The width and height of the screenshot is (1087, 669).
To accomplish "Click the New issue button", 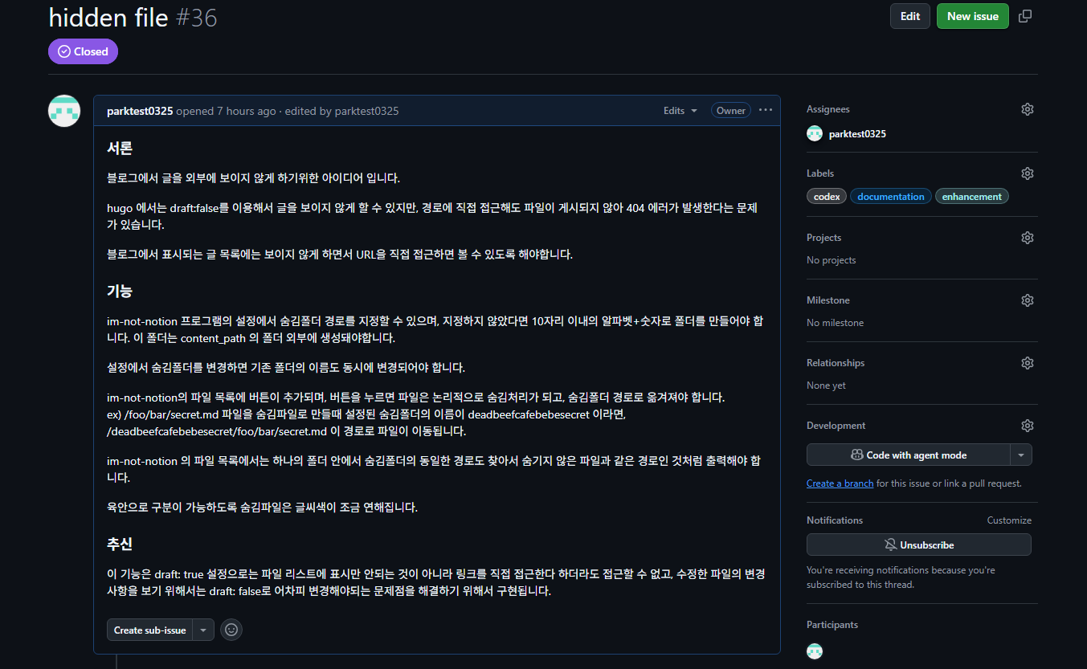I will [972, 16].
